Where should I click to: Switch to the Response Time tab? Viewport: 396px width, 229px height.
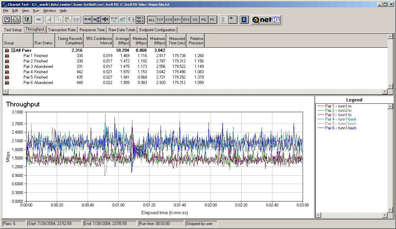click(x=92, y=30)
